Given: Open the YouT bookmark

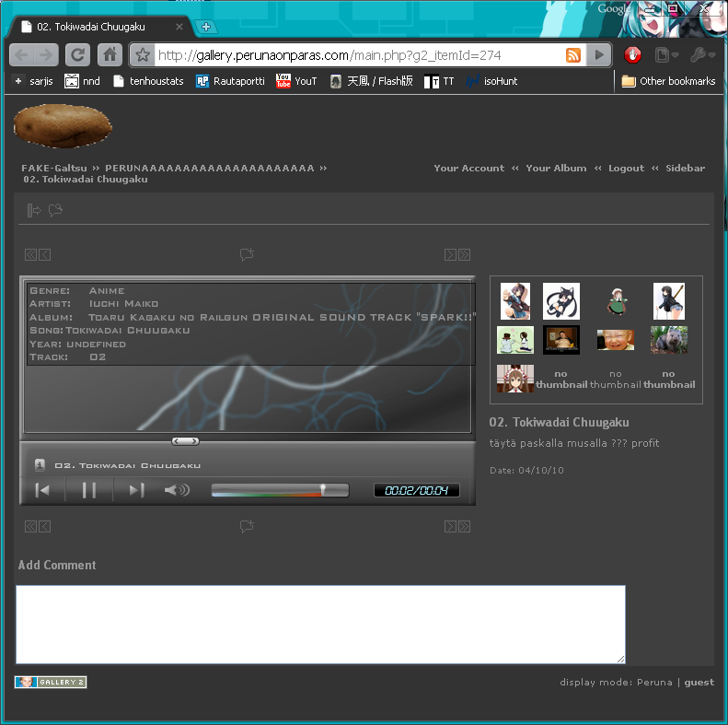Looking at the screenshot, I should click(296, 81).
